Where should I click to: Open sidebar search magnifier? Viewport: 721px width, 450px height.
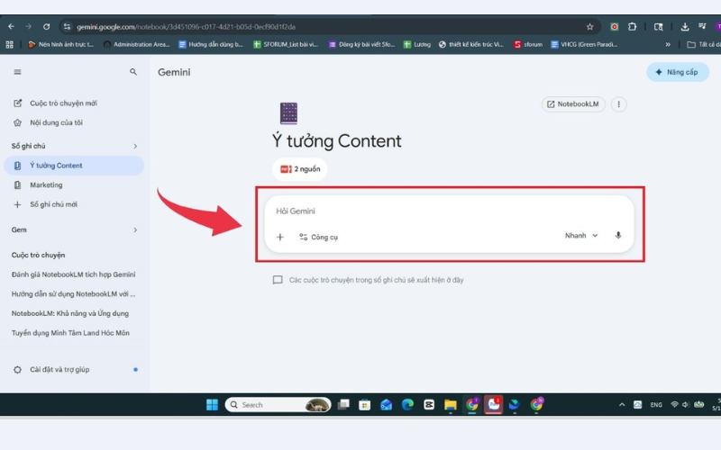click(132, 72)
